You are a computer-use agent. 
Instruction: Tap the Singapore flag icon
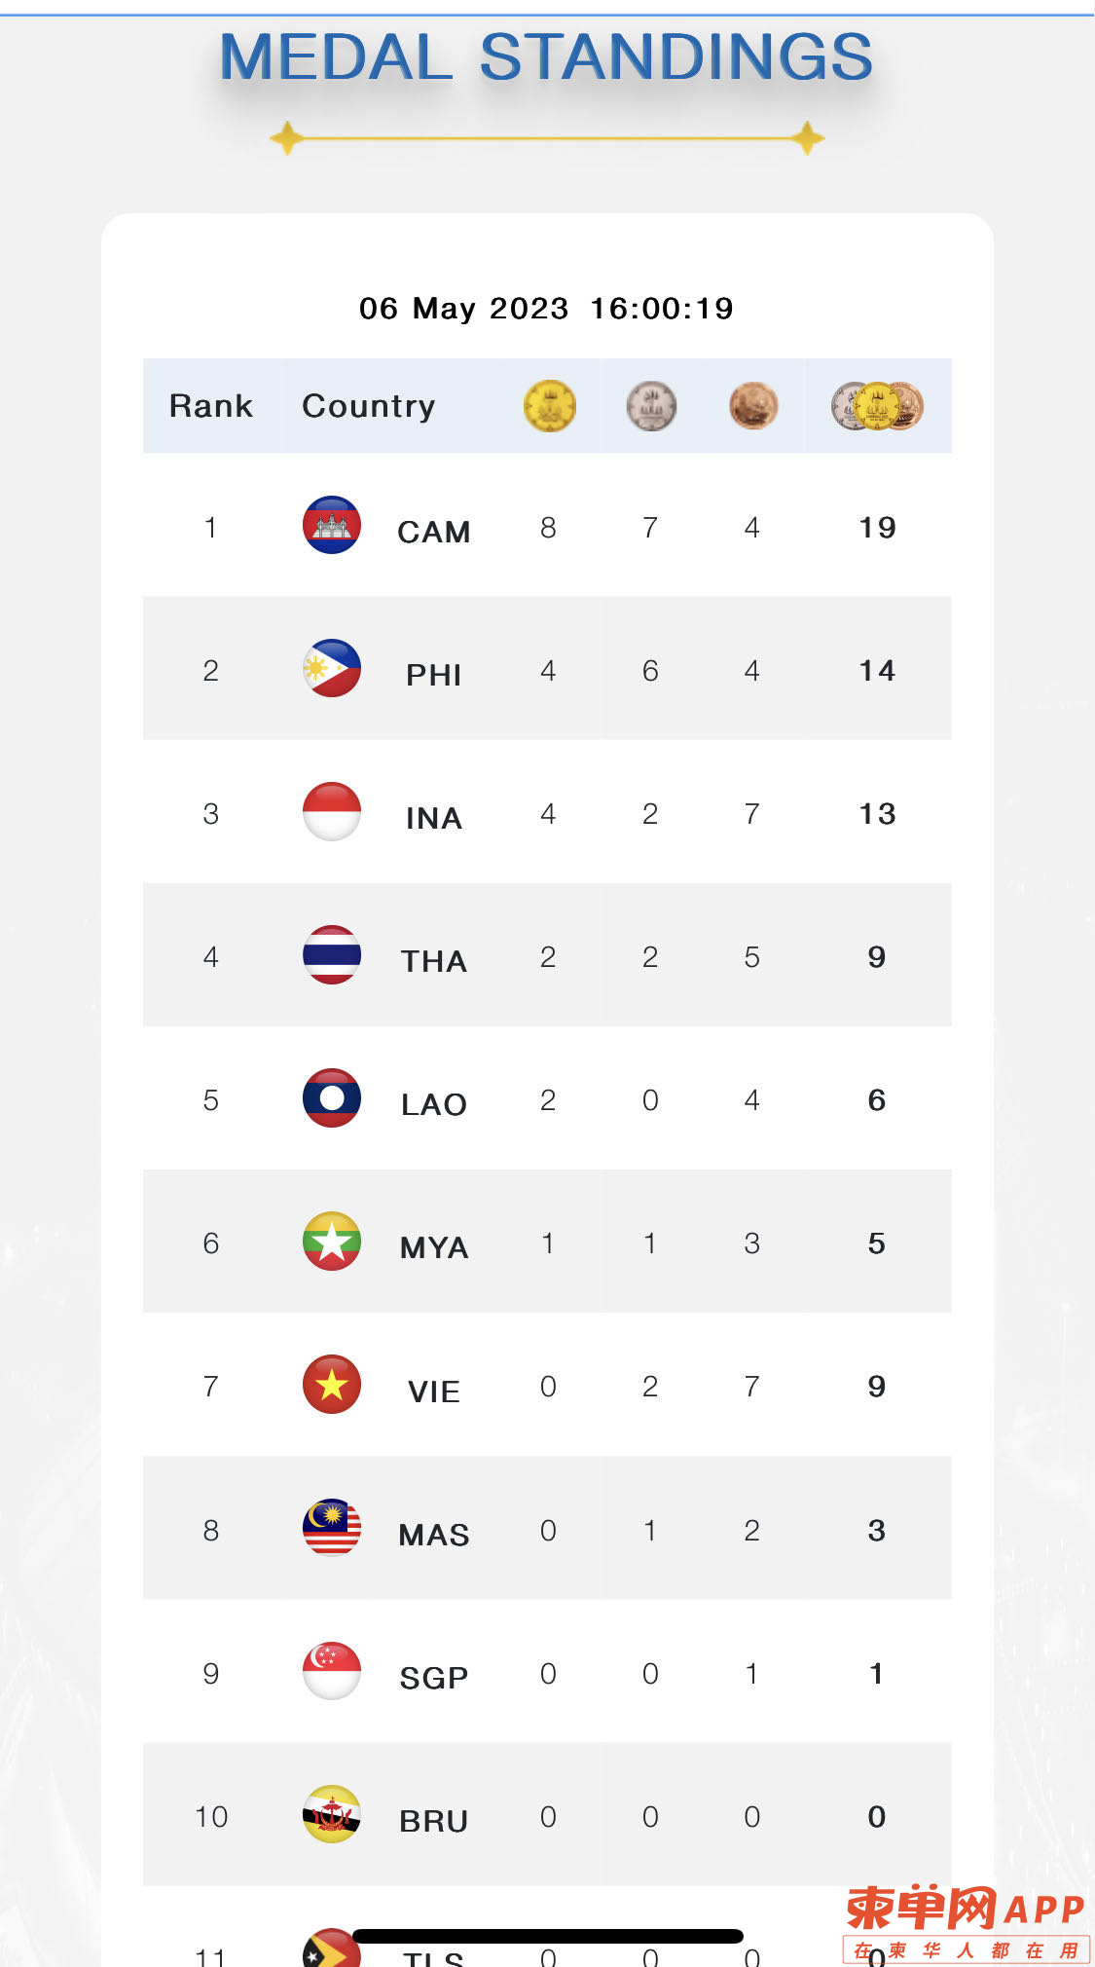[332, 1671]
